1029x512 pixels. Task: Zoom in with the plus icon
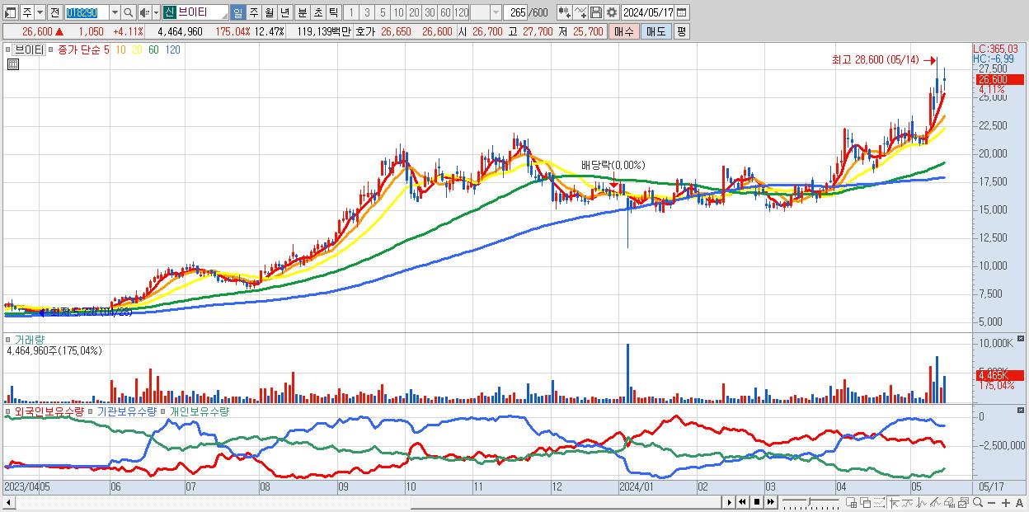tap(1005, 503)
